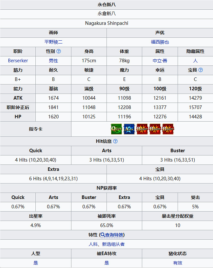Click the help icon next to 宝具 header
This screenshot has height=268, width=213.
(x=201, y=70)
